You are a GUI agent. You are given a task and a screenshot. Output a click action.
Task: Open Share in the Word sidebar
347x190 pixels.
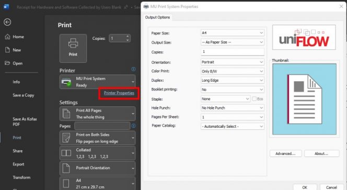(x=17, y=151)
